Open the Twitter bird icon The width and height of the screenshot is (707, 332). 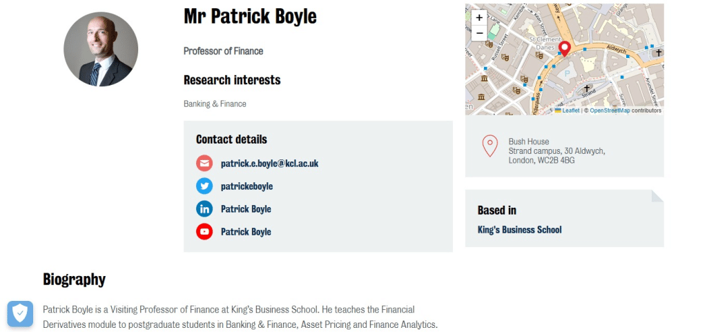click(204, 186)
